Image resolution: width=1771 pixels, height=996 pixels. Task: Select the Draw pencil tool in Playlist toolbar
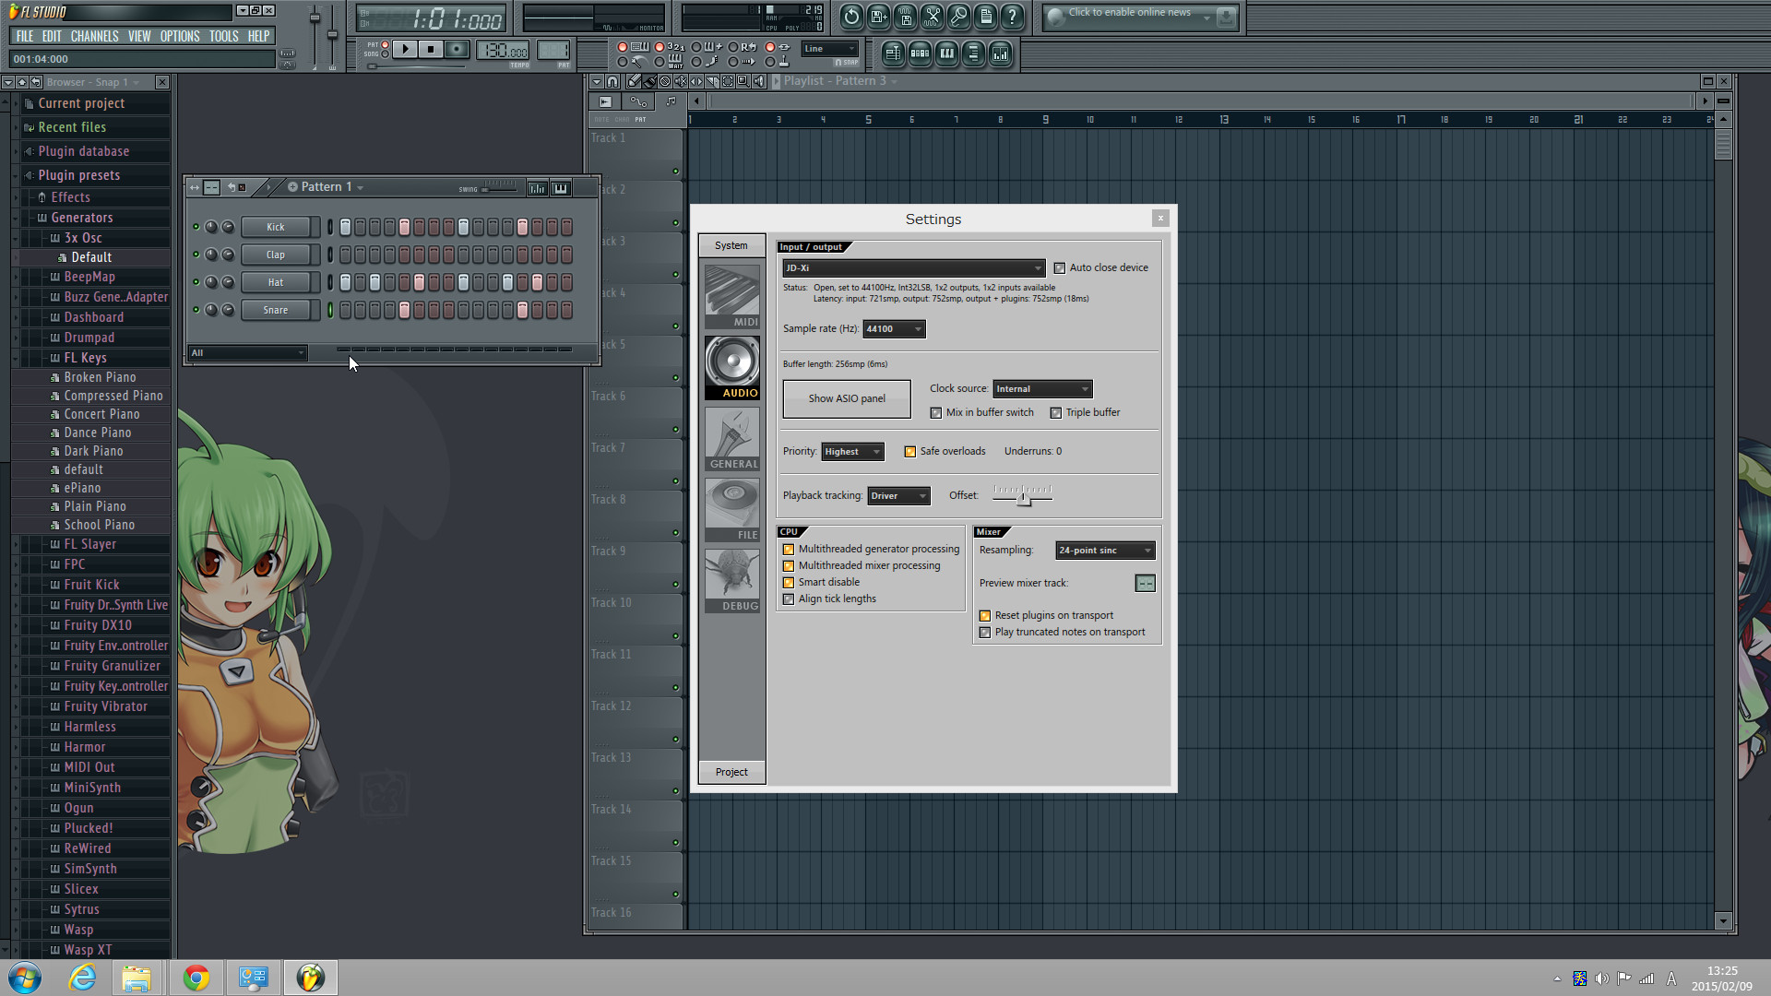[x=634, y=81]
